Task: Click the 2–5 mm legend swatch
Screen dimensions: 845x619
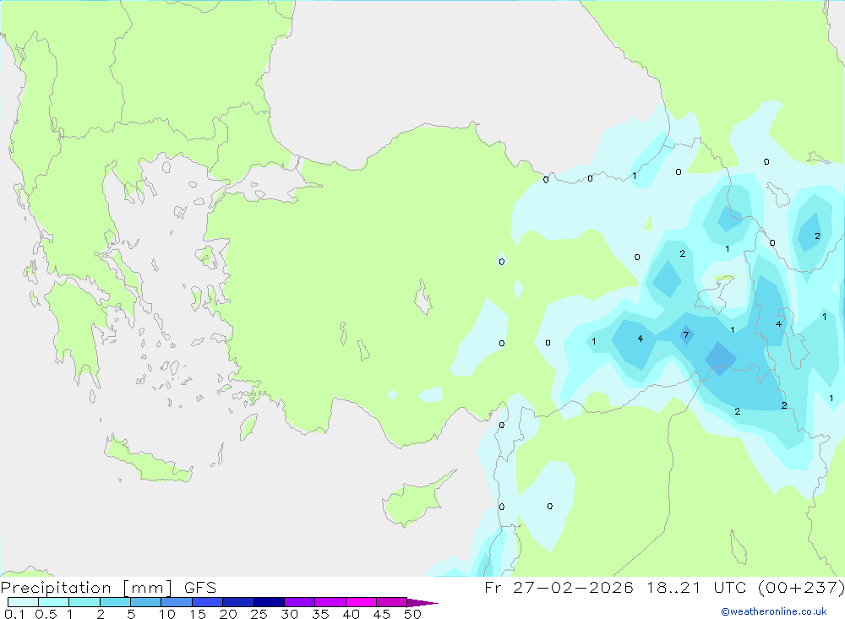Action: click(115, 602)
